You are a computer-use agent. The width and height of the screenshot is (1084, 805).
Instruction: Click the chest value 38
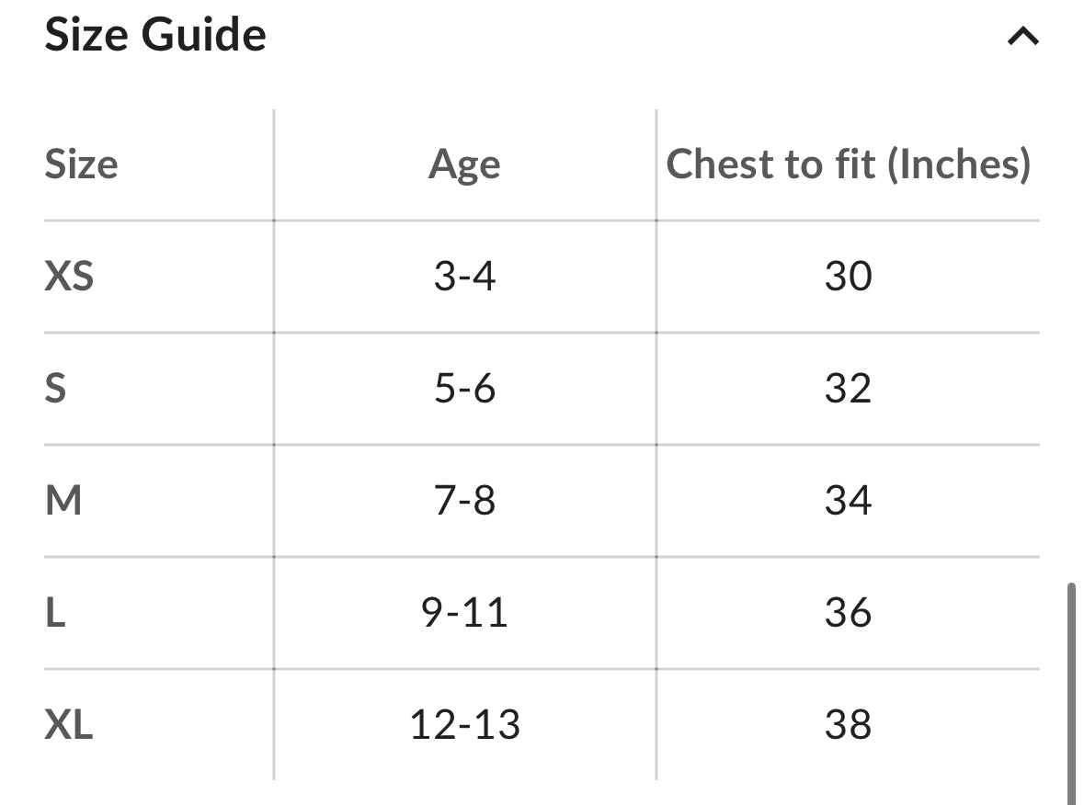[849, 725]
